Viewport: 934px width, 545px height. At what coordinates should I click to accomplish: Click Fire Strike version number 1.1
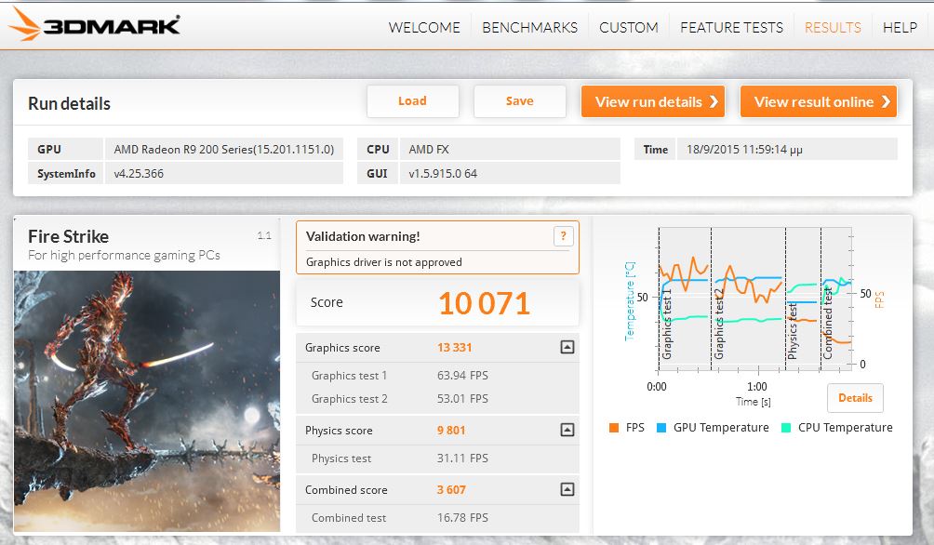[264, 236]
